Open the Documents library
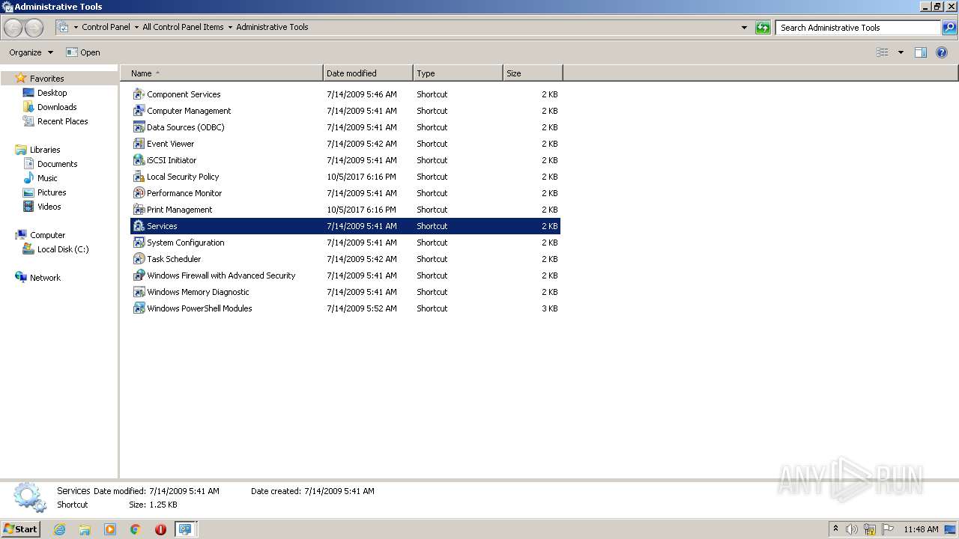The image size is (959, 539). (x=57, y=164)
